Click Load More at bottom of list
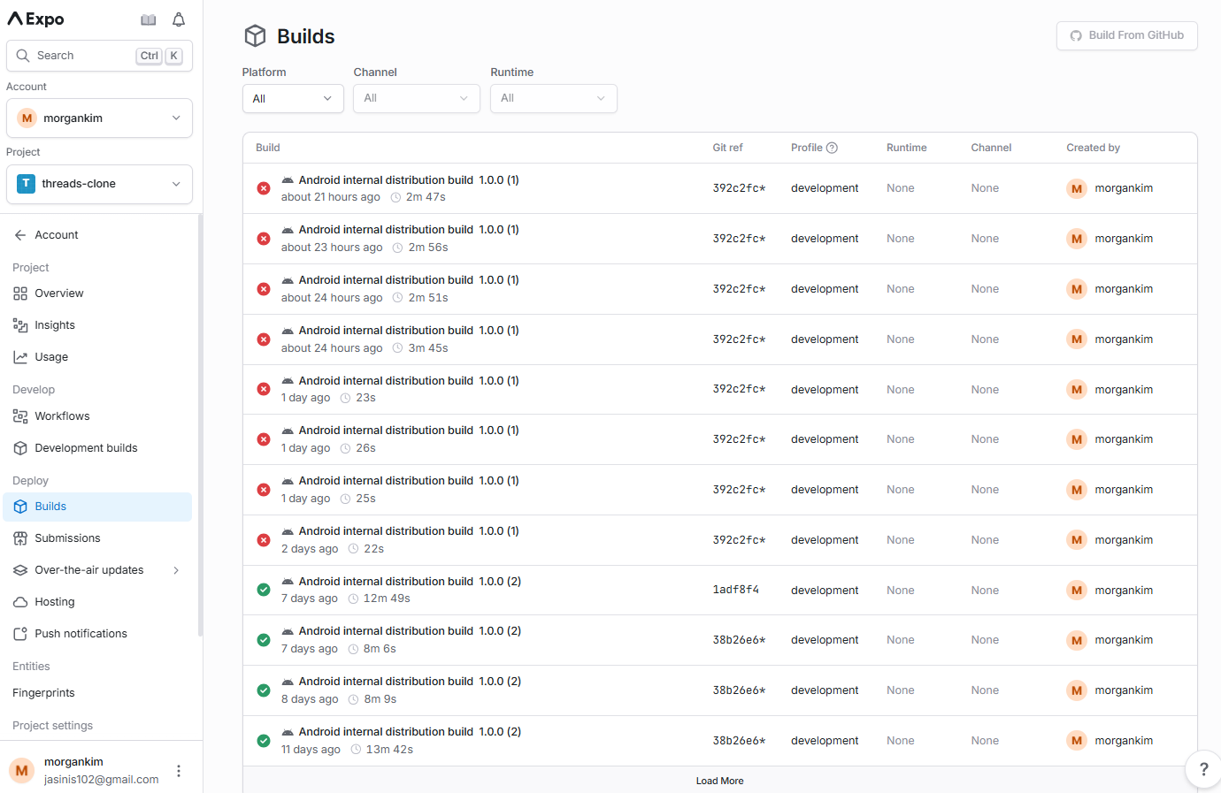 pos(719,781)
